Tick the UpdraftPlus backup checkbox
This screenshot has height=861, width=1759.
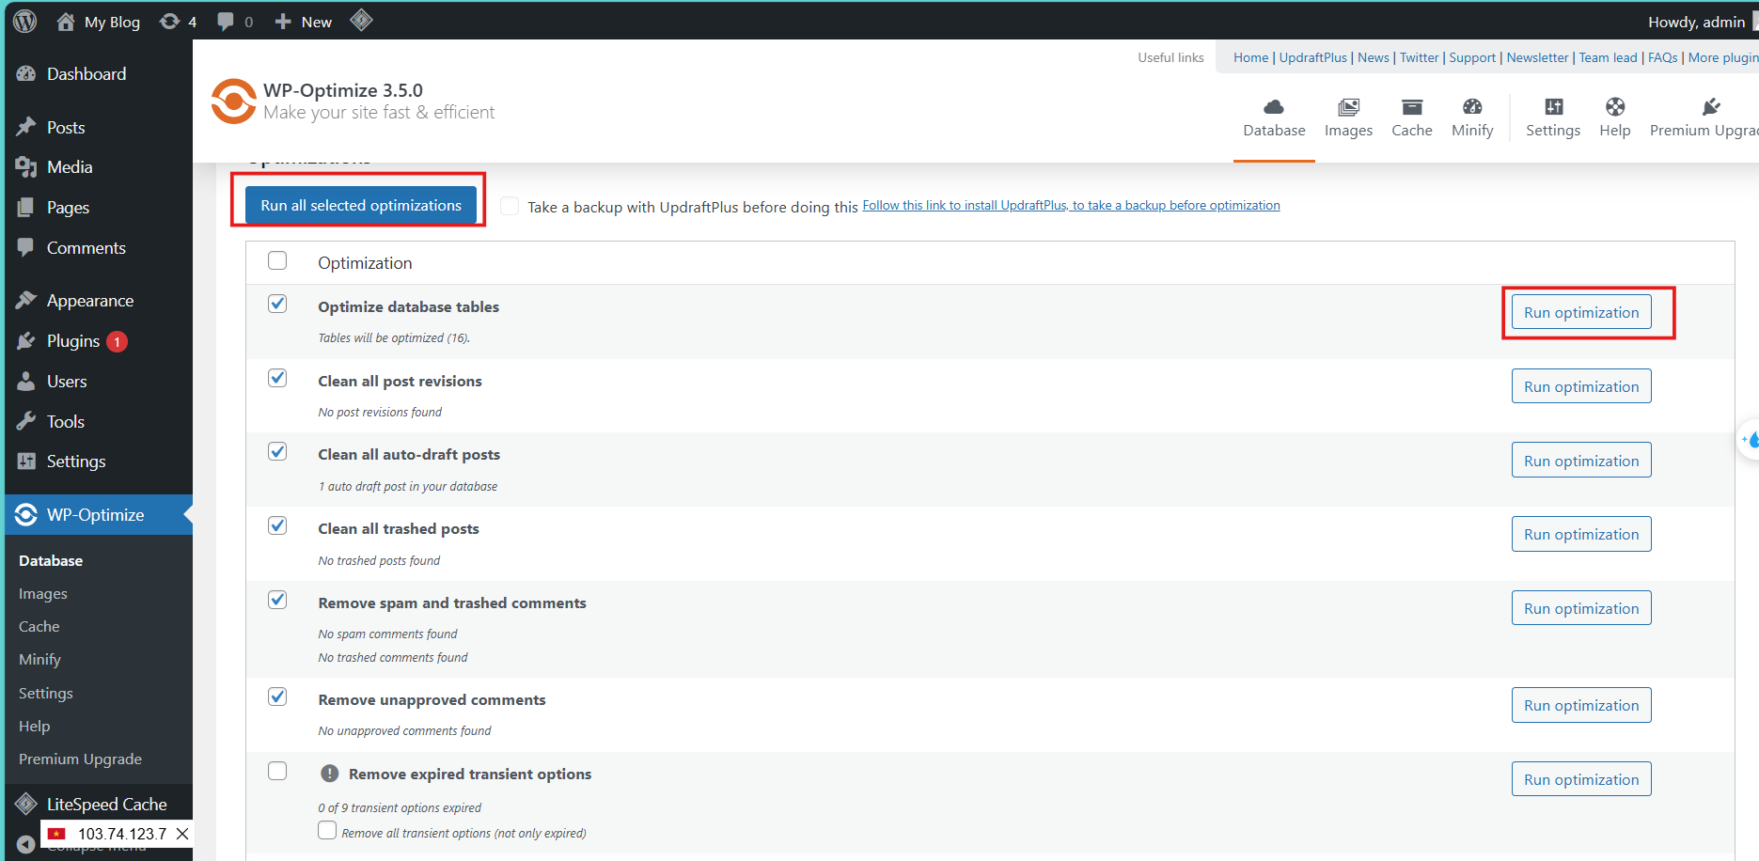click(x=510, y=206)
